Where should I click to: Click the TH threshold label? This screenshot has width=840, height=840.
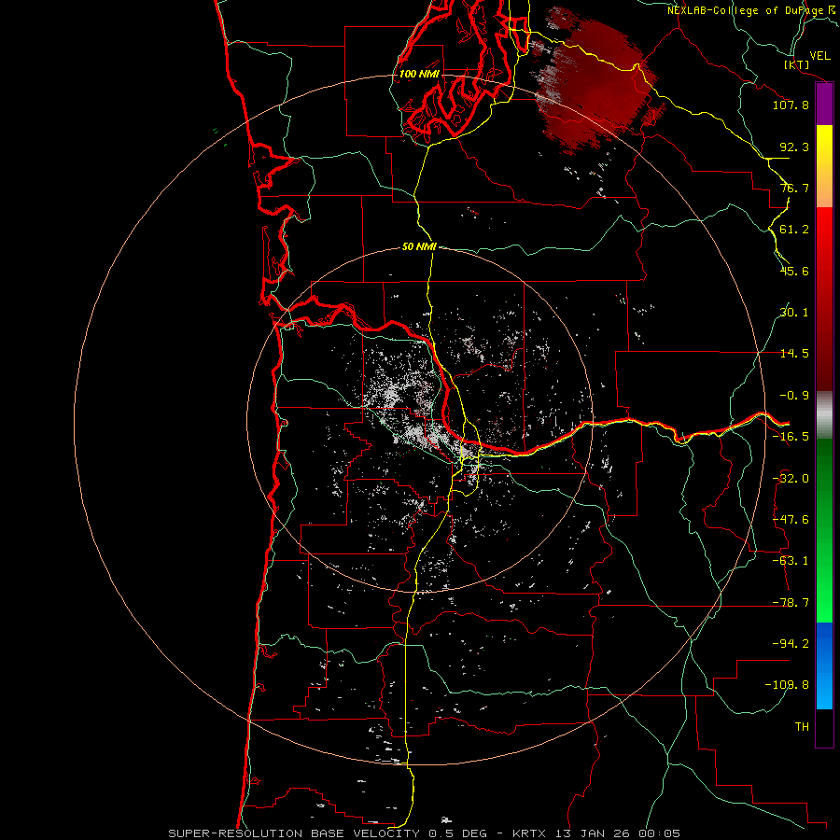pos(802,726)
